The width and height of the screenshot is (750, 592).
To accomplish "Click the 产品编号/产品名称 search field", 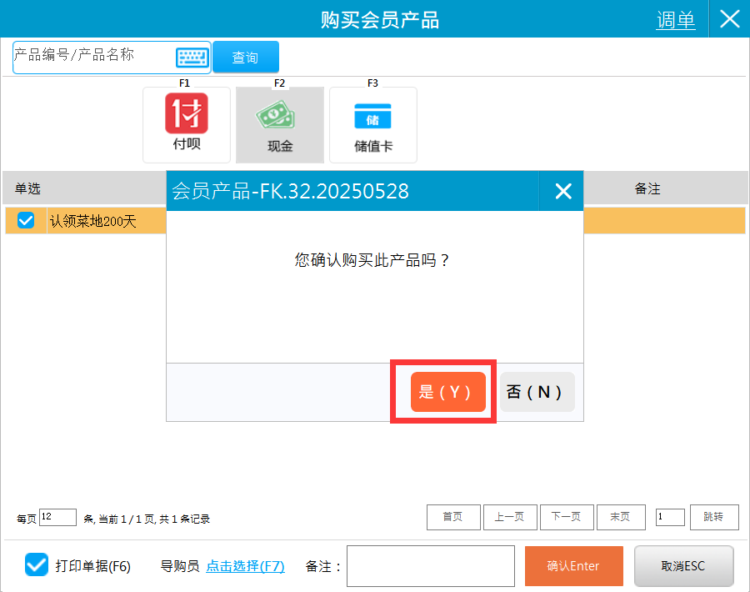I will pos(93,57).
